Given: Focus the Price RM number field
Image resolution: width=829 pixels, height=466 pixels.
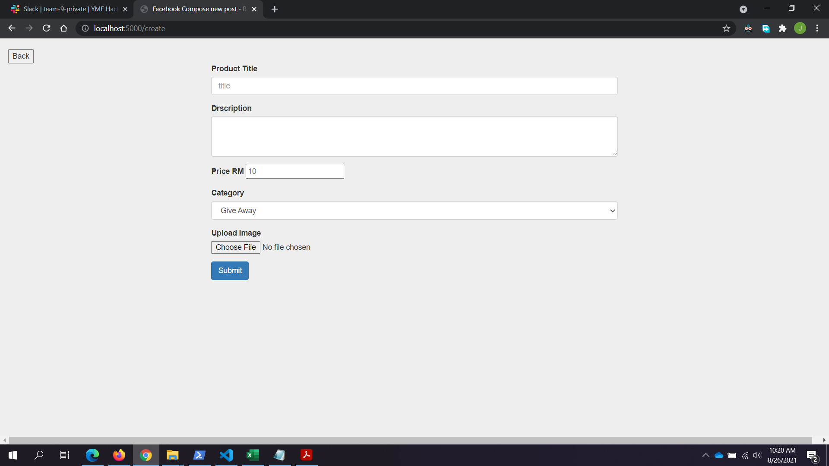Looking at the screenshot, I should tap(294, 172).
